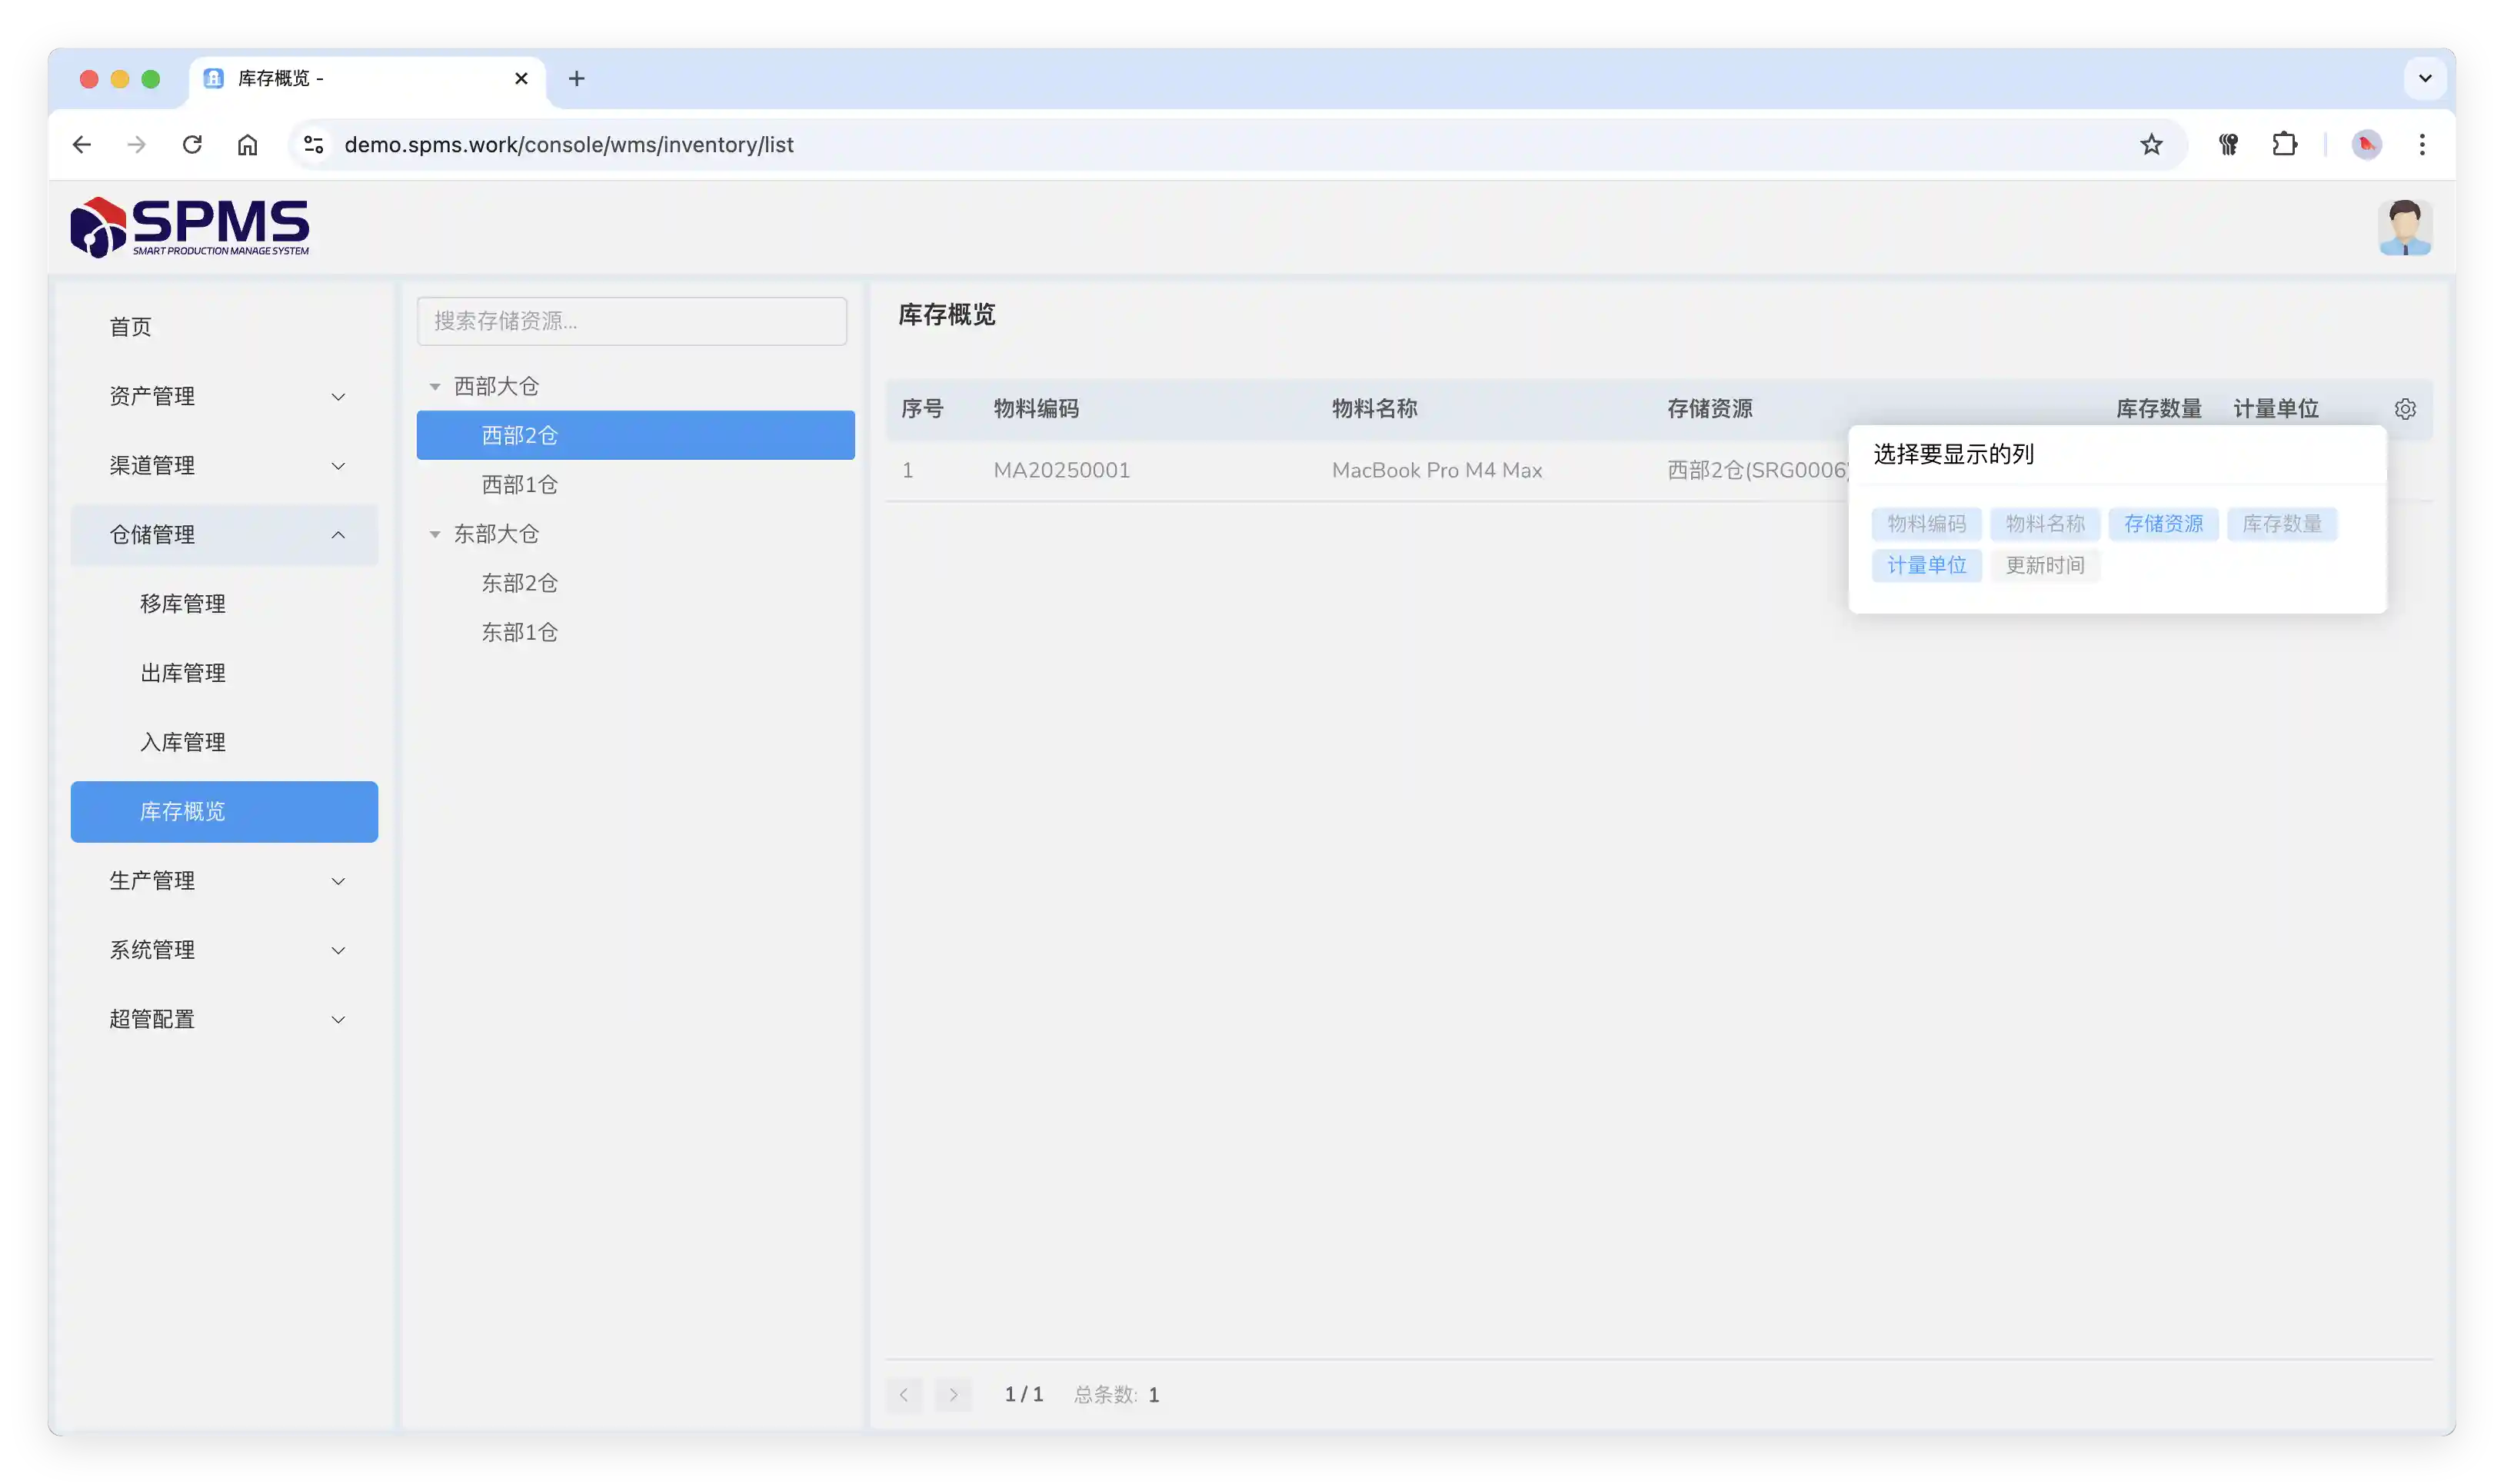The image size is (2504, 1484).
Task: Click the 搜索存储资源 search field
Action: (x=631, y=321)
